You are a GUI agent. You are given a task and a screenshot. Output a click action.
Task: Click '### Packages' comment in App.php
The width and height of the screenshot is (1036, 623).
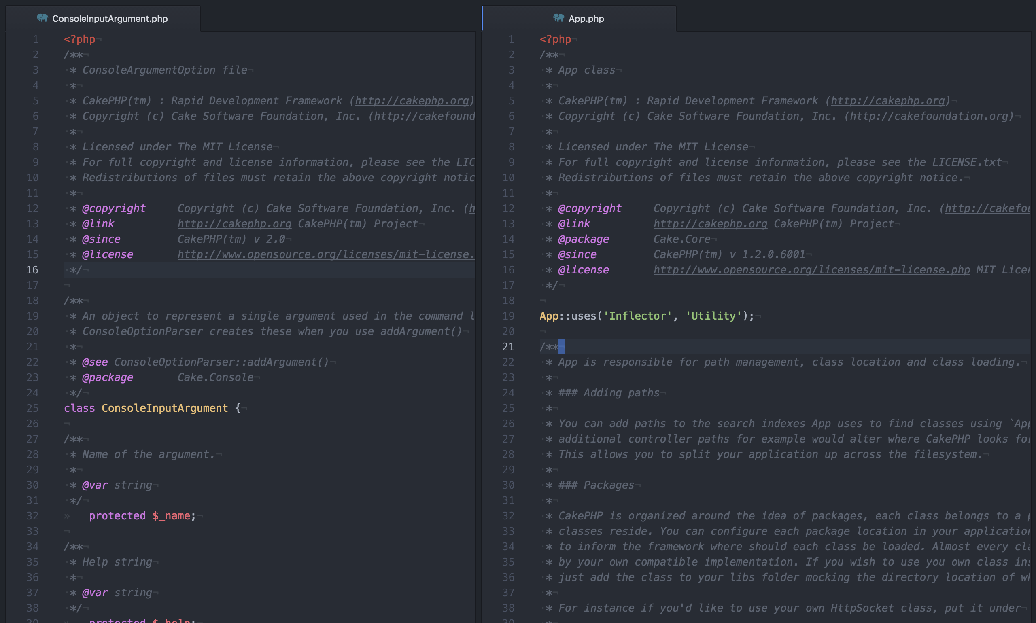[596, 485]
